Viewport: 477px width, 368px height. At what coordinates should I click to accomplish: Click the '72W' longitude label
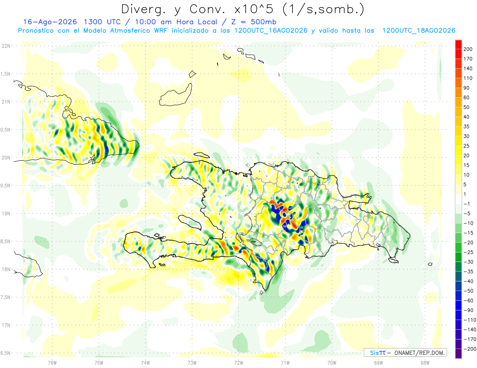click(x=238, y=362)
